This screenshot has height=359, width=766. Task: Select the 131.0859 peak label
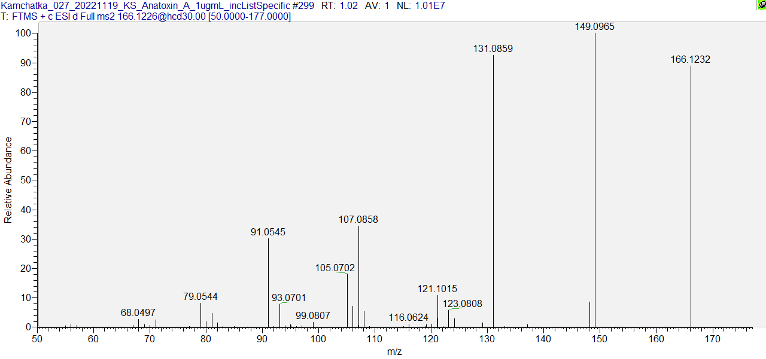click(493, 49)
